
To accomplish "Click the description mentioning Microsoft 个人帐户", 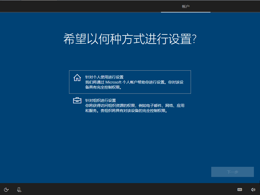I will (x=134, y=85).
